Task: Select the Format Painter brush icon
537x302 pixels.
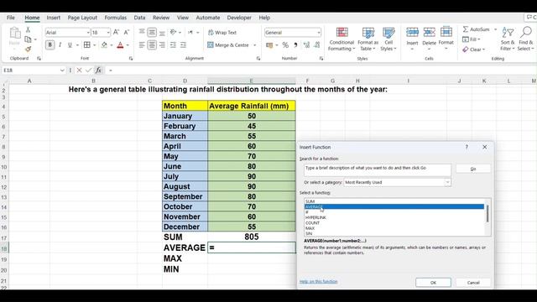Action: click(28, 49)
